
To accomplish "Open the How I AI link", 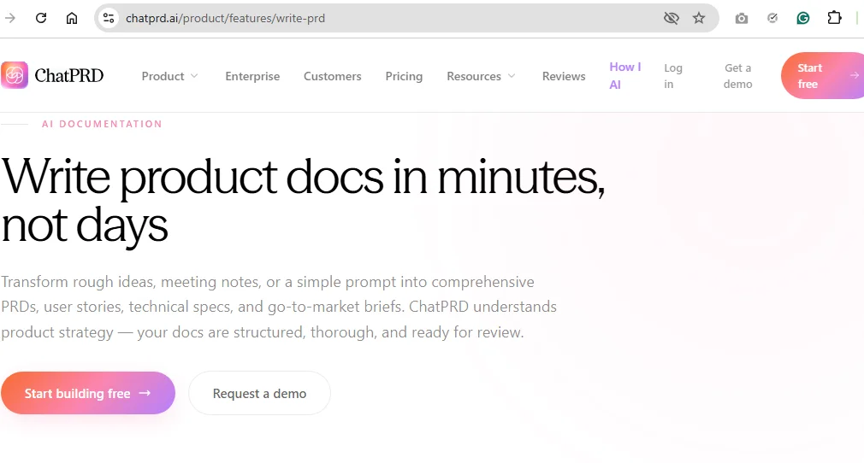I will coord(624,75).
